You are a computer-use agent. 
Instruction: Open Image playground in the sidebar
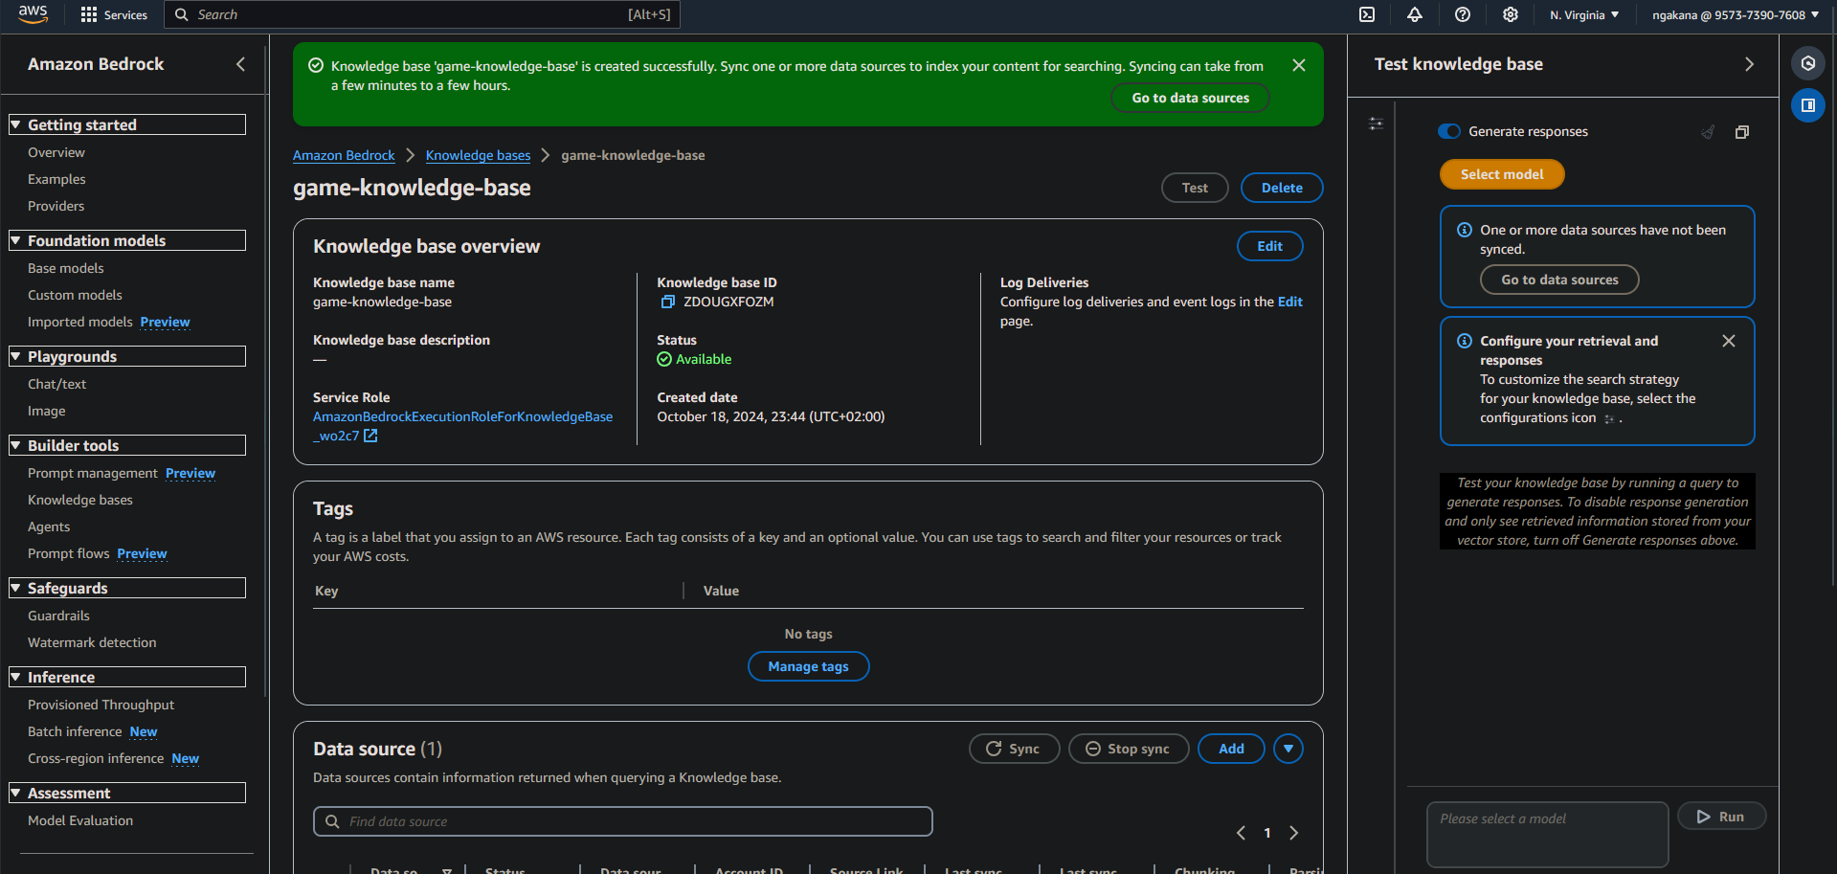(x=47, y=411)
